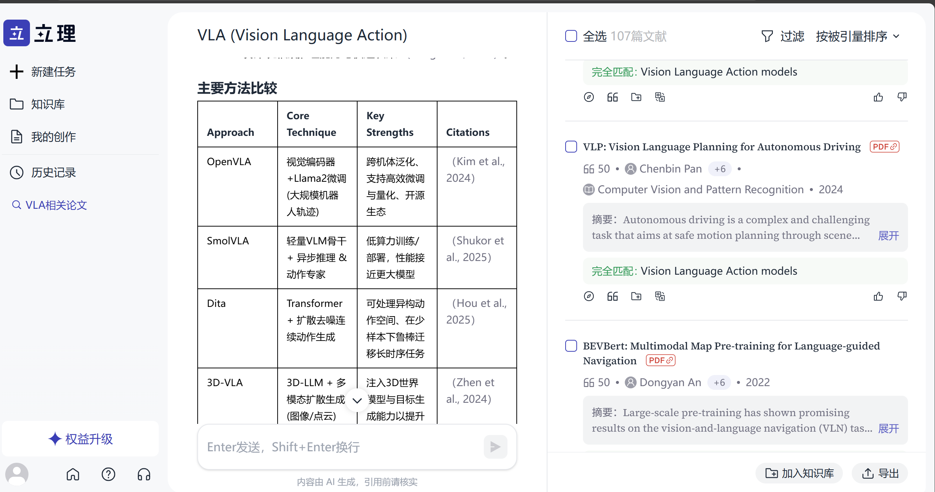
Task: Click the translate icon under VLP paper
Action: tap(660, 297)
